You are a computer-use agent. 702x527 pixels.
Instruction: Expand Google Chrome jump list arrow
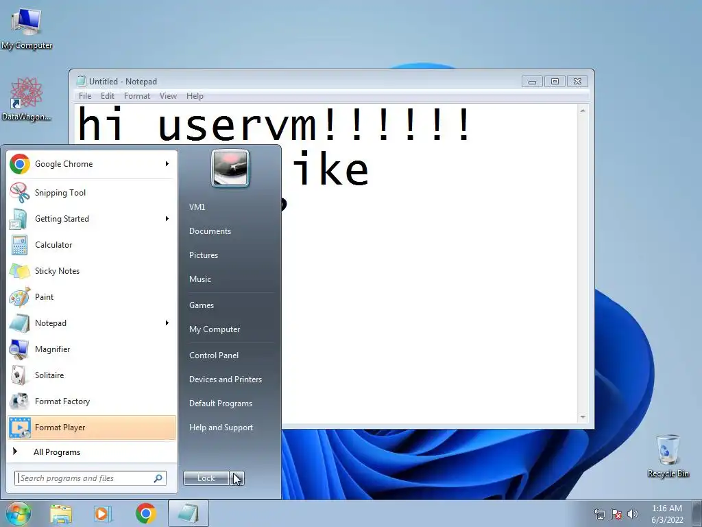(167, 164)
